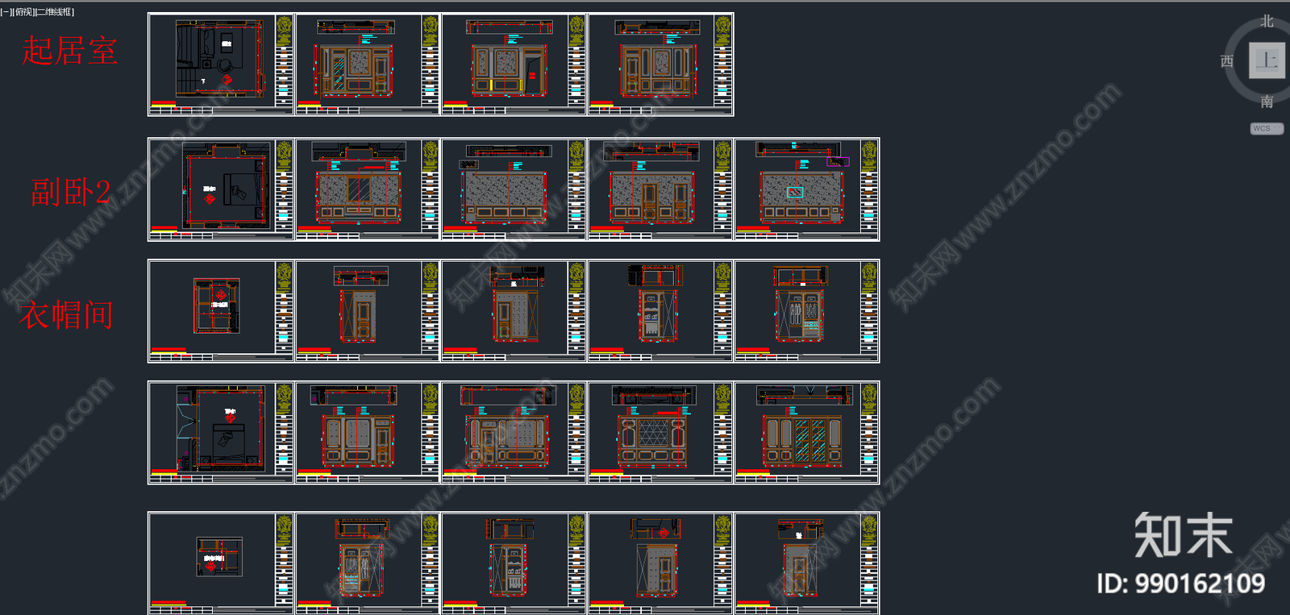
Task: Select the floor plan sheet beside 副卧2
Action: pos(221,189)
